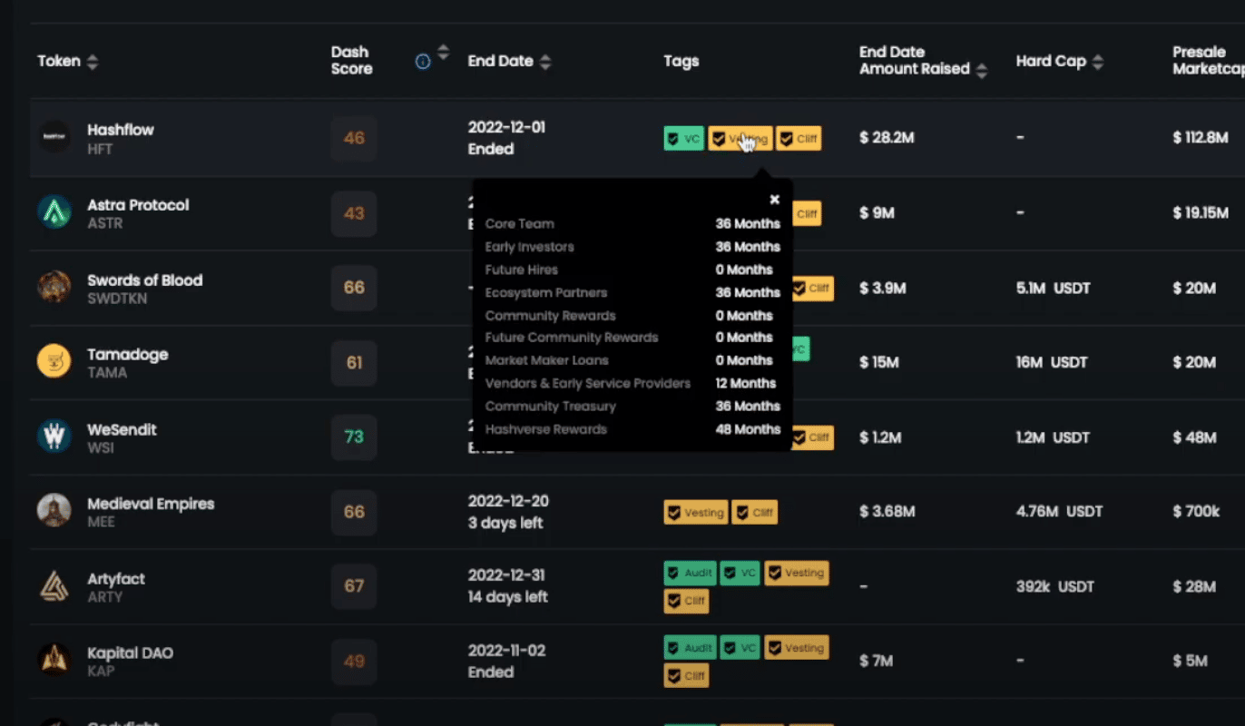
Task: Select 'Community Treasury' row in popup
Action: tap(632, 406)
